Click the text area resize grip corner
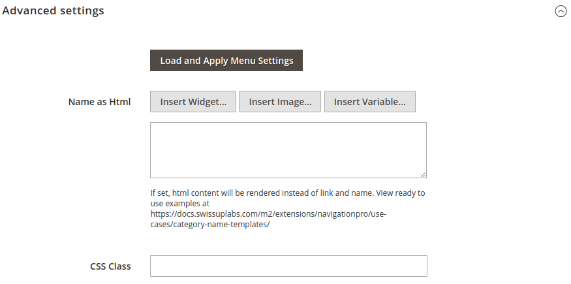 pos(423,175)
